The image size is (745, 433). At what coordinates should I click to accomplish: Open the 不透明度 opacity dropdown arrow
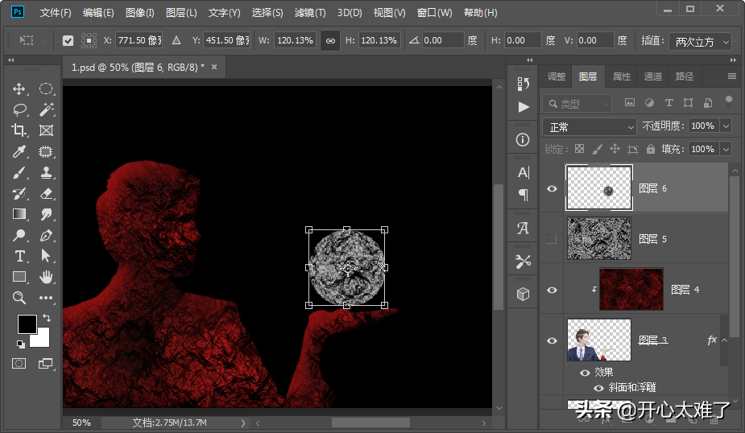tap(726, 126)
